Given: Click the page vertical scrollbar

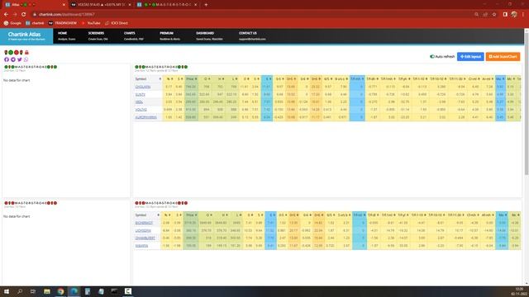Looking at the screenshot, I should 527,105.
